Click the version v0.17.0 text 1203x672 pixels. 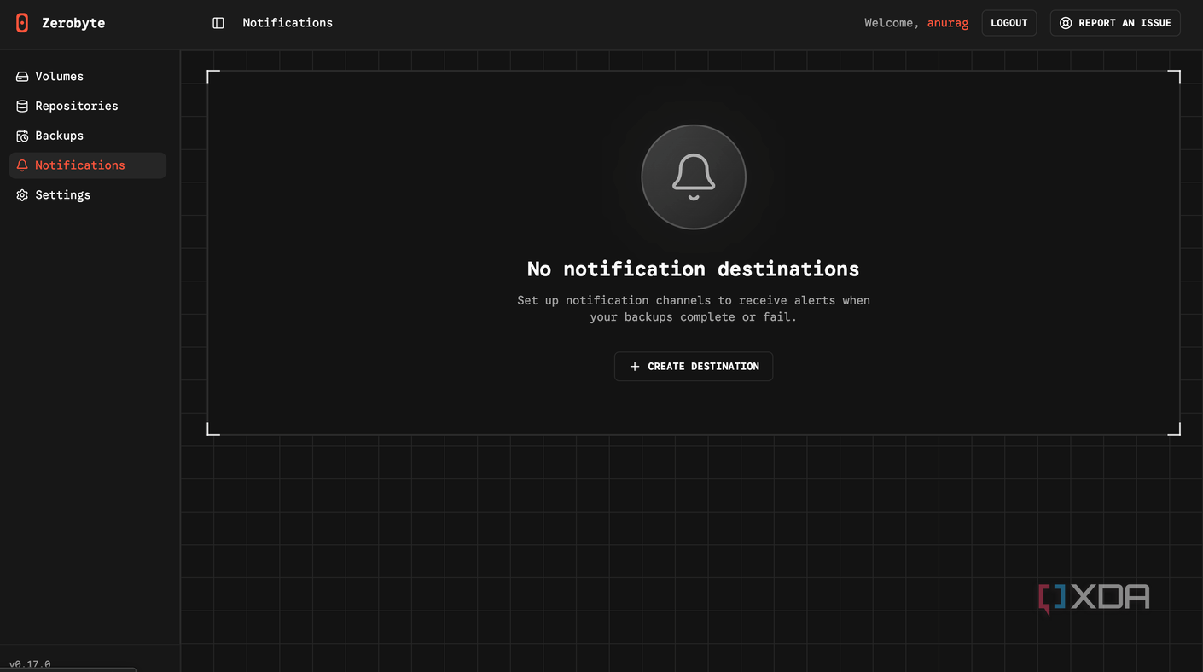coord(30,664)
